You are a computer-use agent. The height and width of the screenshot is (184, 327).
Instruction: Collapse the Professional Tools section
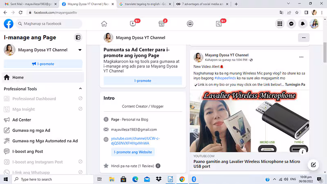(x=80, y=89)
